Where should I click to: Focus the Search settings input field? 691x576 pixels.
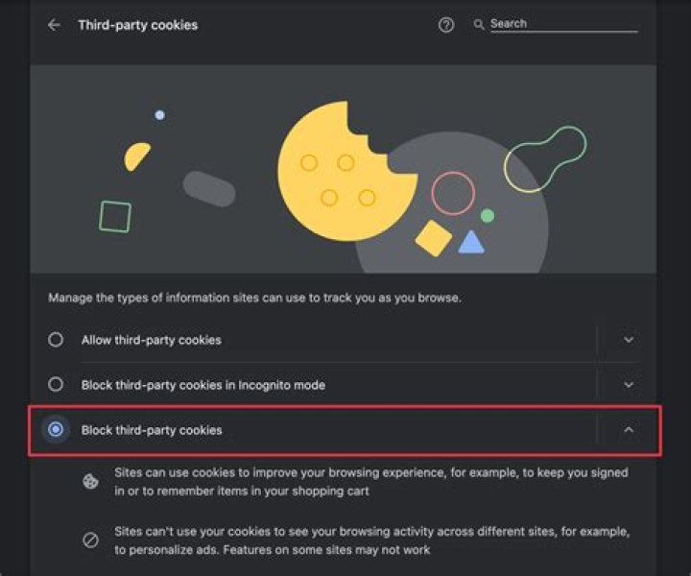click(x=563, y=24)
